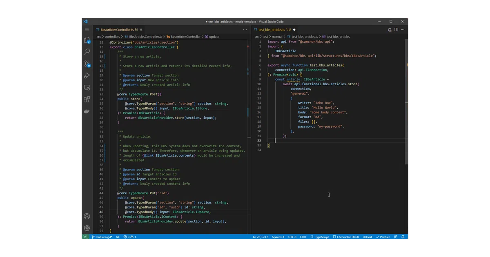Open 'test' breadcrumb in right editor

[265, 37]
